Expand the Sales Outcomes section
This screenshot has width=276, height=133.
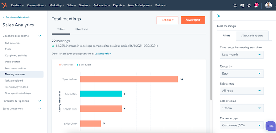(x=40, y=109)
